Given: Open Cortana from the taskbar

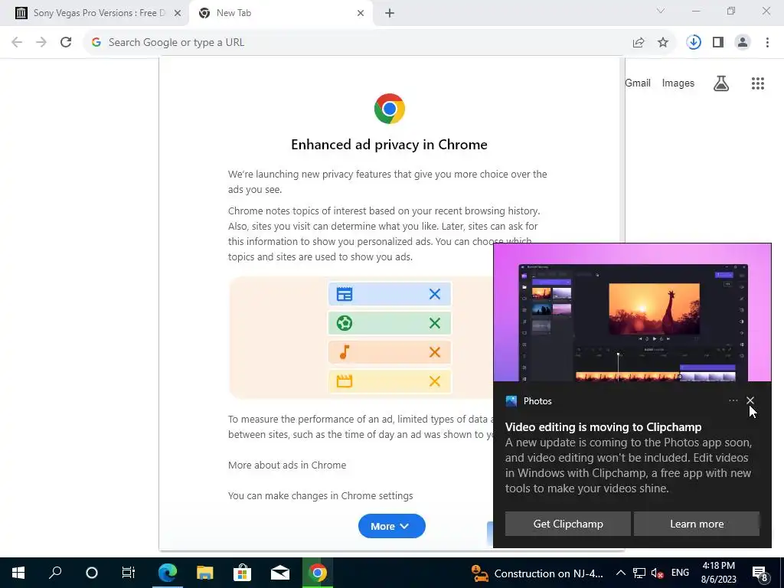Looking at the screenshot, I should tap(92, 573).
